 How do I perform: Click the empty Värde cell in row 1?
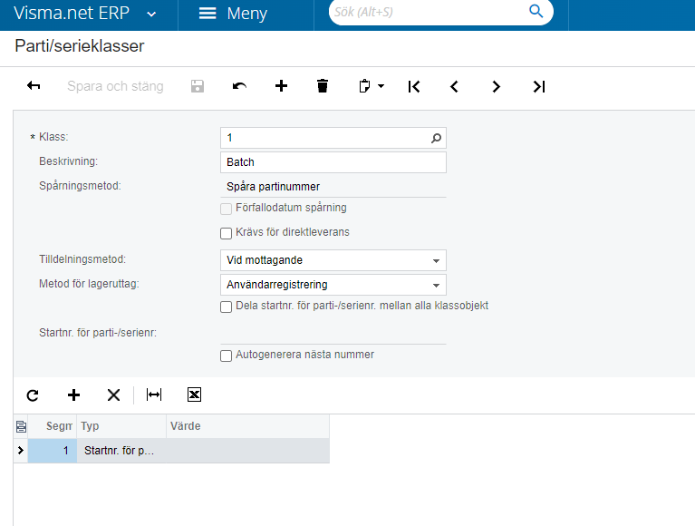pyautogui.click(x=247, y=451)
